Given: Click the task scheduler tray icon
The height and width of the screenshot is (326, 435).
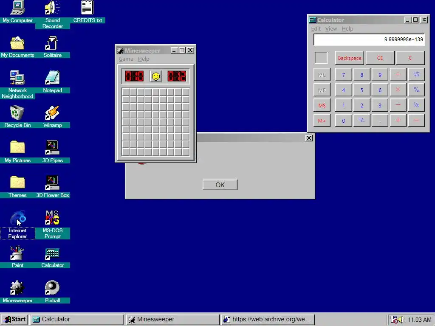Looking at the screenshot, I should pyautogui.click(x=394, y=320).
